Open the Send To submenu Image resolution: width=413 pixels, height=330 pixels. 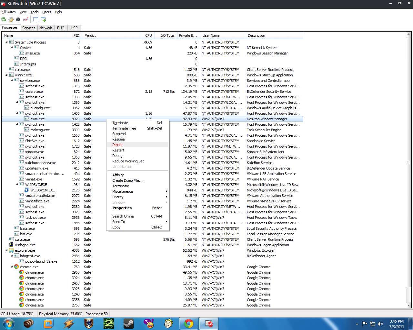[138, 222]
